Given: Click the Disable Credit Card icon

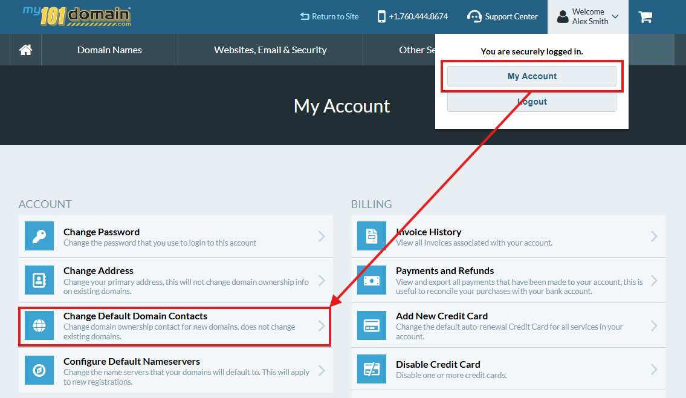Looking at the screenshot, I should pos(372,369).
